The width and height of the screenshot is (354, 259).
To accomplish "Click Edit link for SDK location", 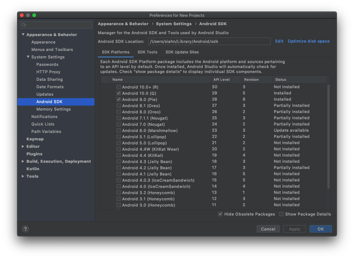I will point(279,41).
